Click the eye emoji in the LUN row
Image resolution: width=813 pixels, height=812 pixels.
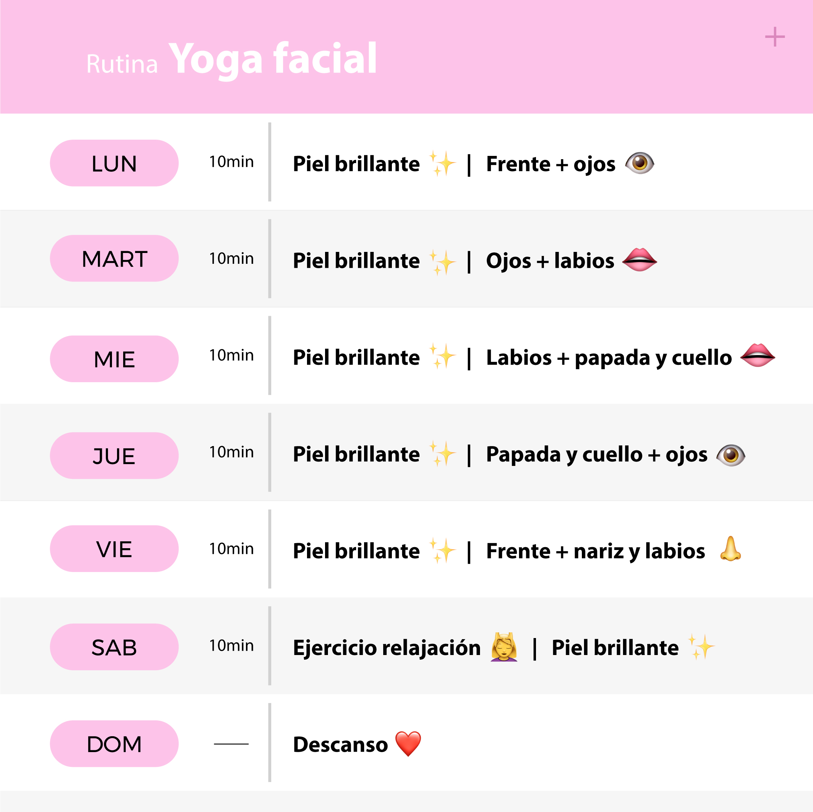pyautogui.click(x=640, y=163)
